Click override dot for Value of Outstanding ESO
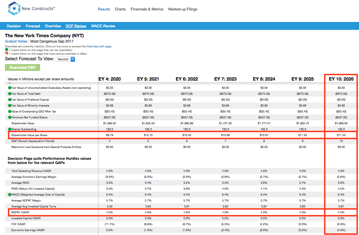Image resolution: width=359 pixels, height=235 pixels. [10, 112]
